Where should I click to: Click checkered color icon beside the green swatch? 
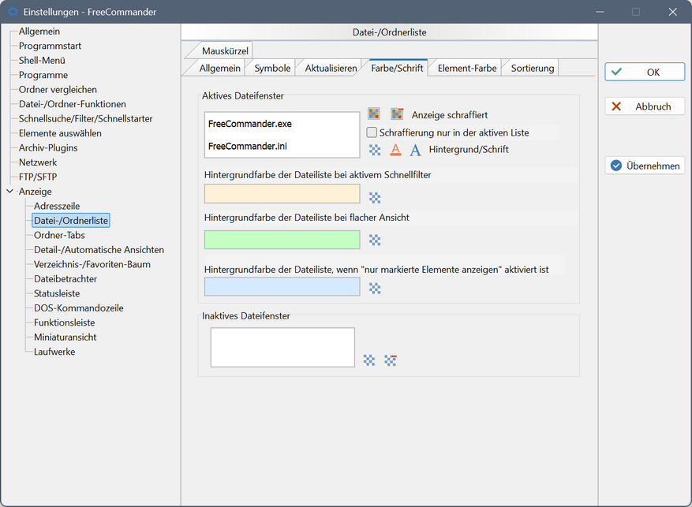375,240
